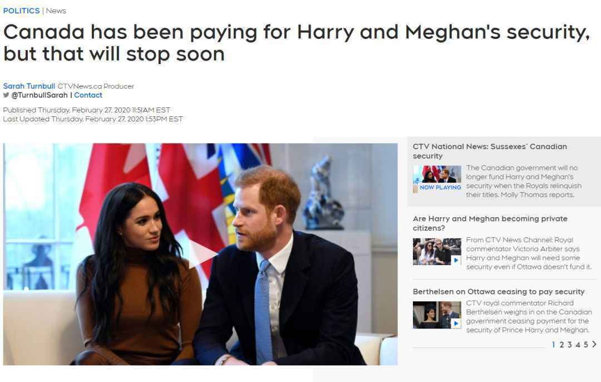Open Sarah Turnbull author profile
The height and width of the screenshot is (382, 601).
pyautogui.click(x=29, y=86)
